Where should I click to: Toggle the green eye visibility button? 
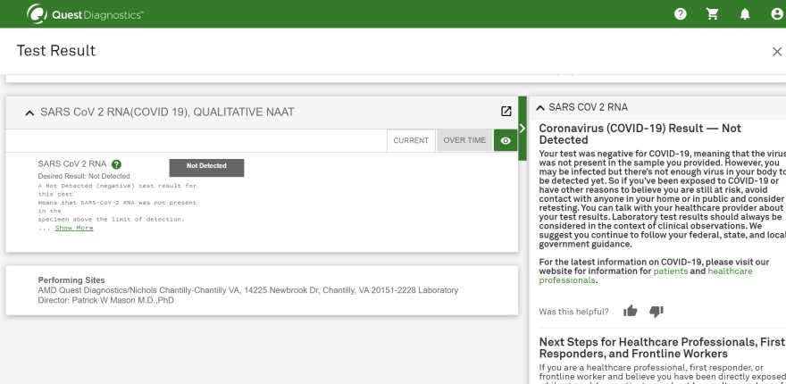point(506,140)
